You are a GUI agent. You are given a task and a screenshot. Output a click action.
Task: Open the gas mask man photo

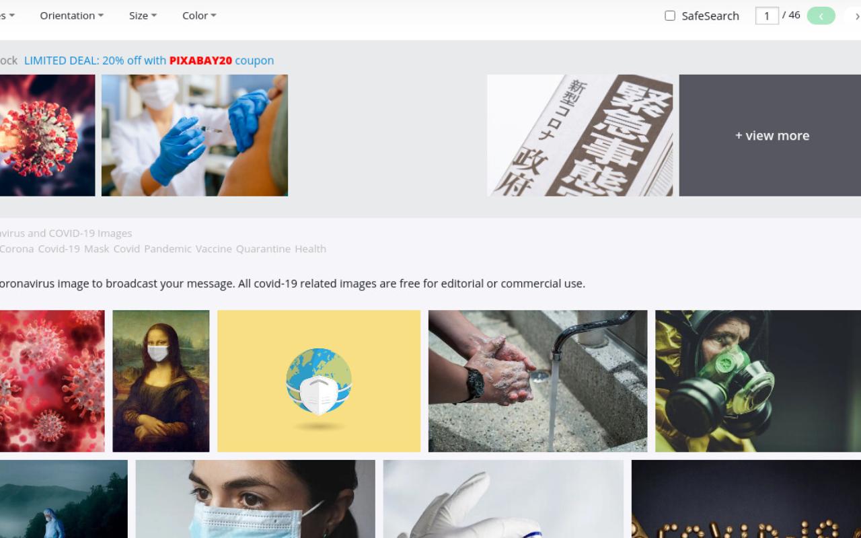(x=758, y=381)
